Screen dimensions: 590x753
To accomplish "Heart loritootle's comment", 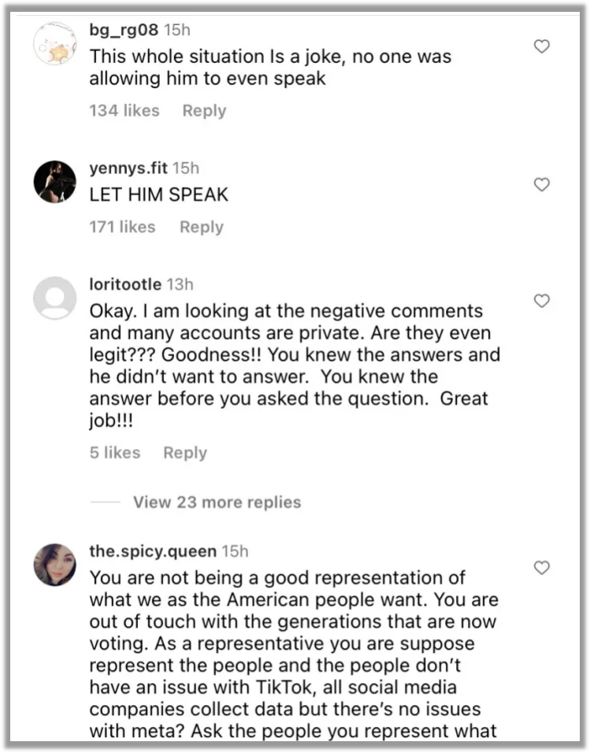I will 541,301.
